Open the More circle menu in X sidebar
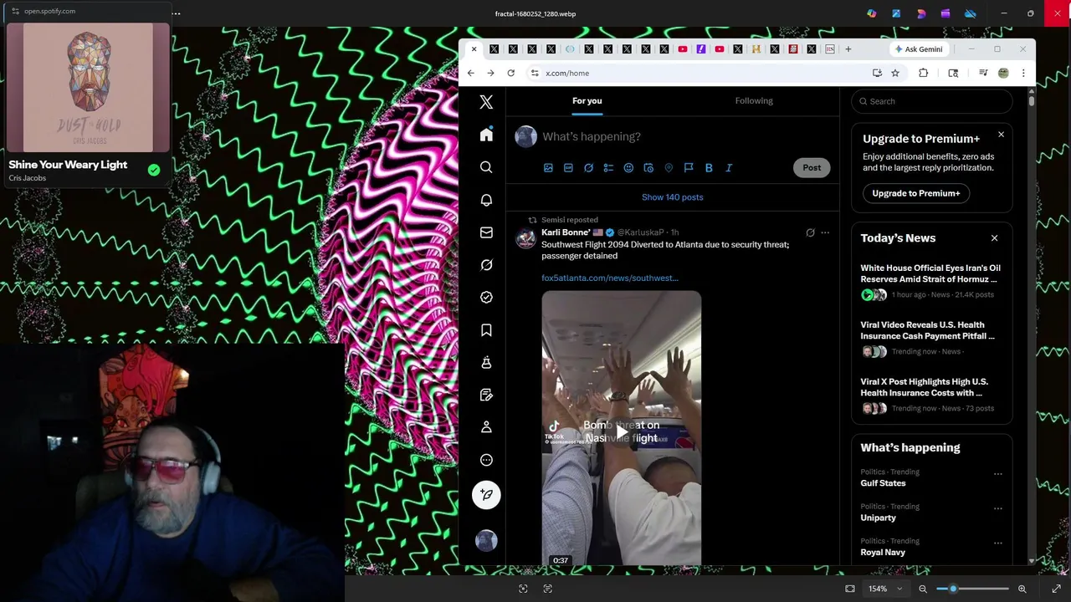Image resolution: width=1071 pixels, height=602 pixels. [x=486, y=460]
